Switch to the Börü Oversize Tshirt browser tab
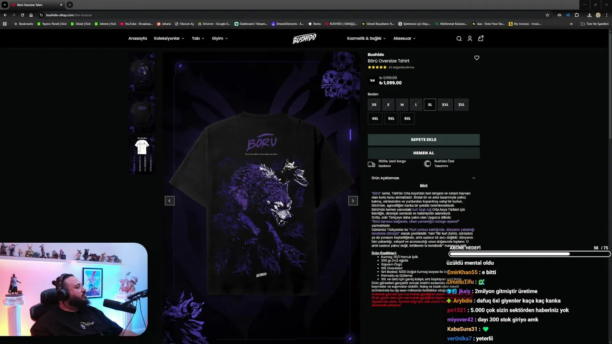The height and width of the screenshot is (344, 612). click(x=38, y=5)
